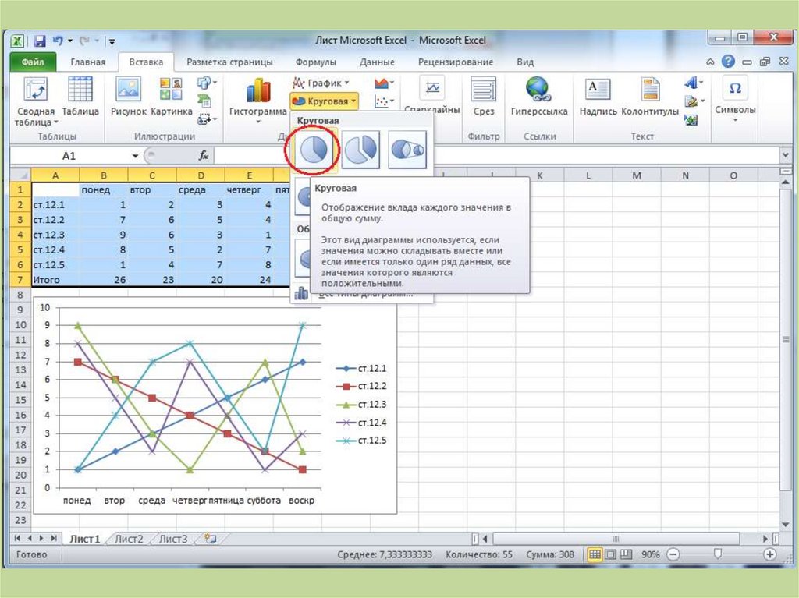This screenshot has height=598, width=799.
Task: Switch to the Вид tab
Action: [525, 62]
